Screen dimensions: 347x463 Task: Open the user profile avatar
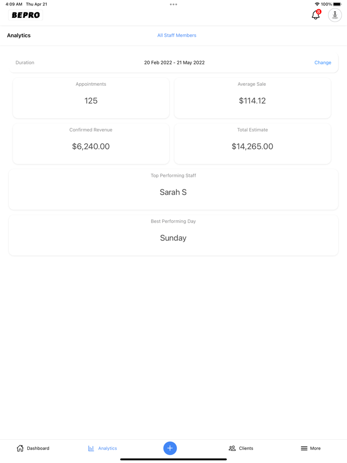335,15
